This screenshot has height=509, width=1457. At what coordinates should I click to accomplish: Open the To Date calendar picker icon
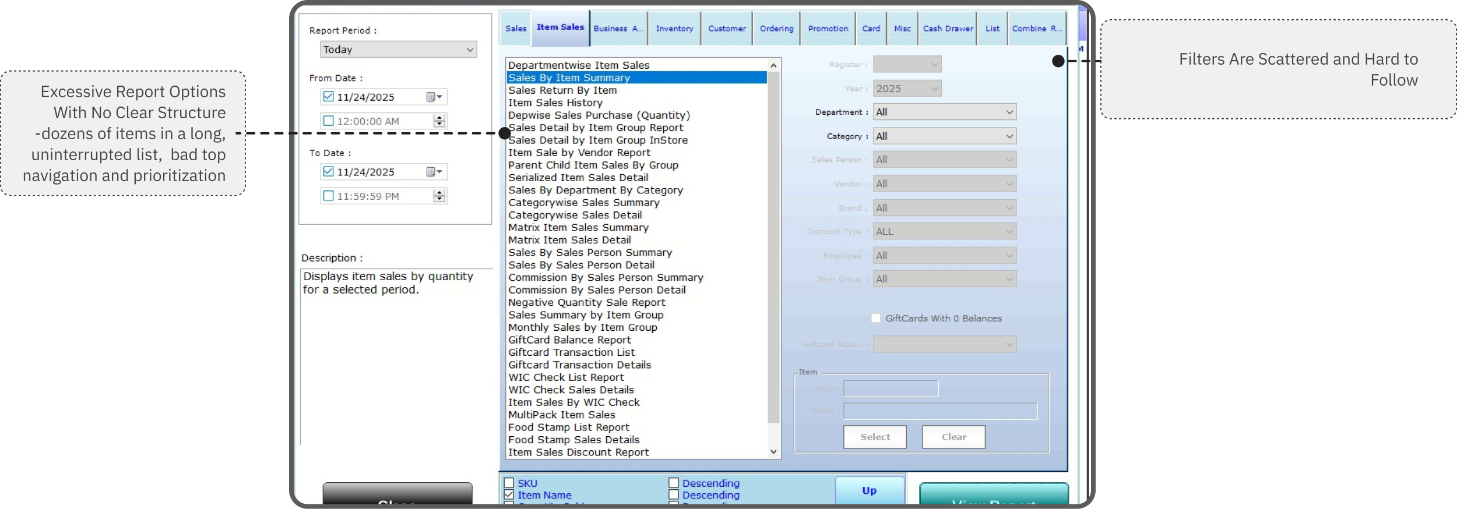(x=434, y=172)
